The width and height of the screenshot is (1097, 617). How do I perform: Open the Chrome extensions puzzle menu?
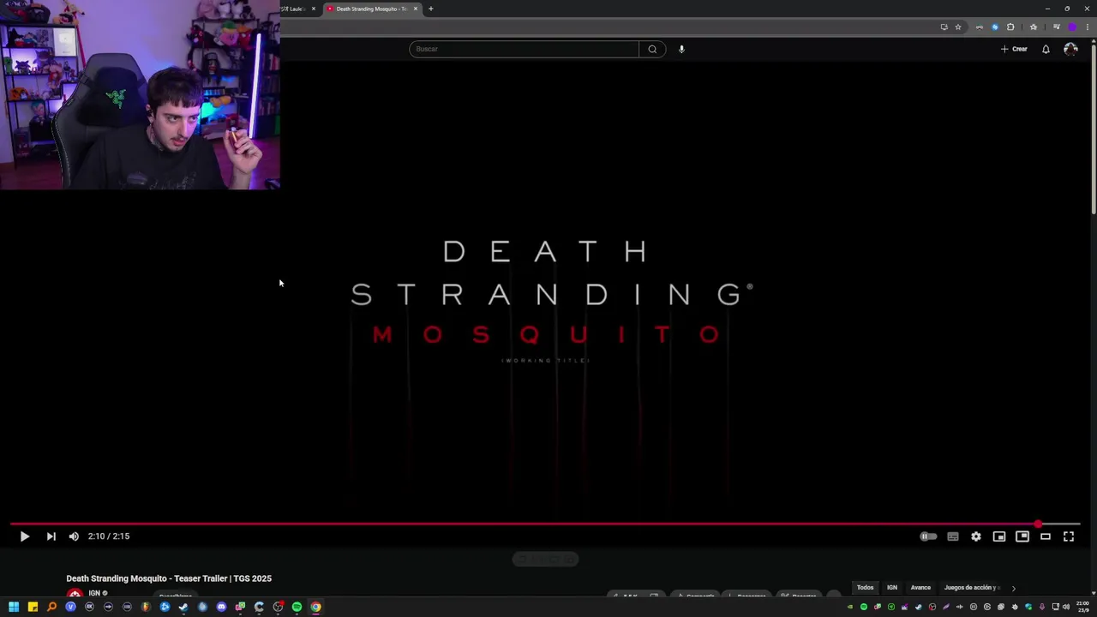[x=1010, y=27]
